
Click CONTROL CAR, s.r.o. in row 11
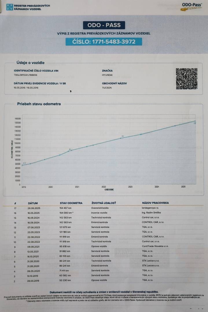[x=153, y=237]
